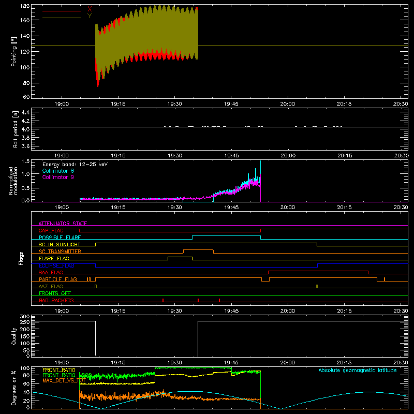414x414 pixels.
Task: Click the 19:00 tick label under Pointing plot
Action: click(62, 104)
